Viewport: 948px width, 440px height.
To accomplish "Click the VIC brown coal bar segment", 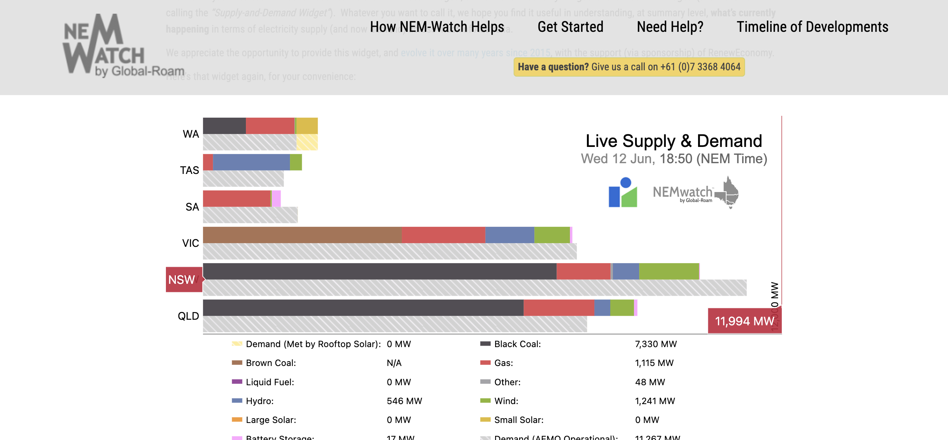I will click(x=302, y=235).
